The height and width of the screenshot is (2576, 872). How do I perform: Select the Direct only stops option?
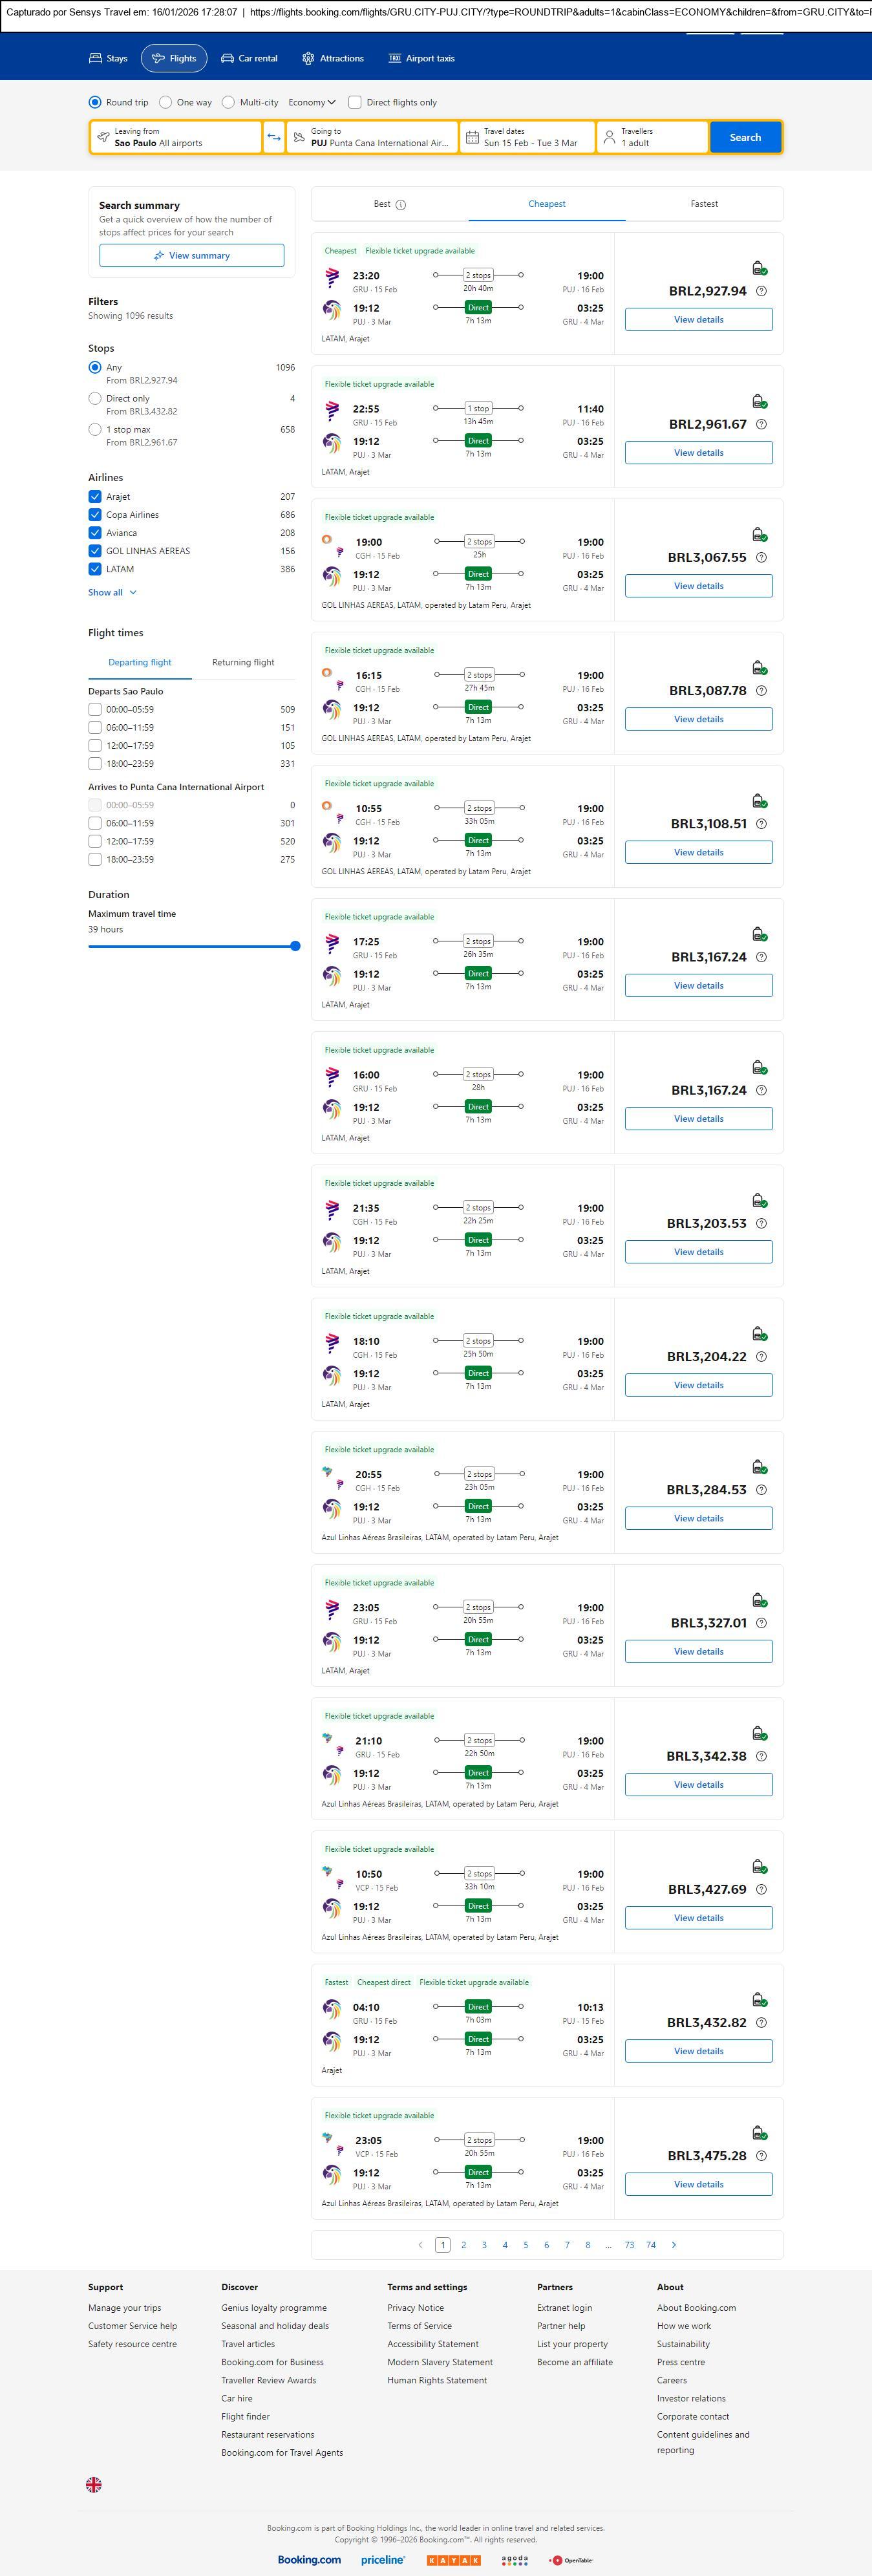[95, 398]
